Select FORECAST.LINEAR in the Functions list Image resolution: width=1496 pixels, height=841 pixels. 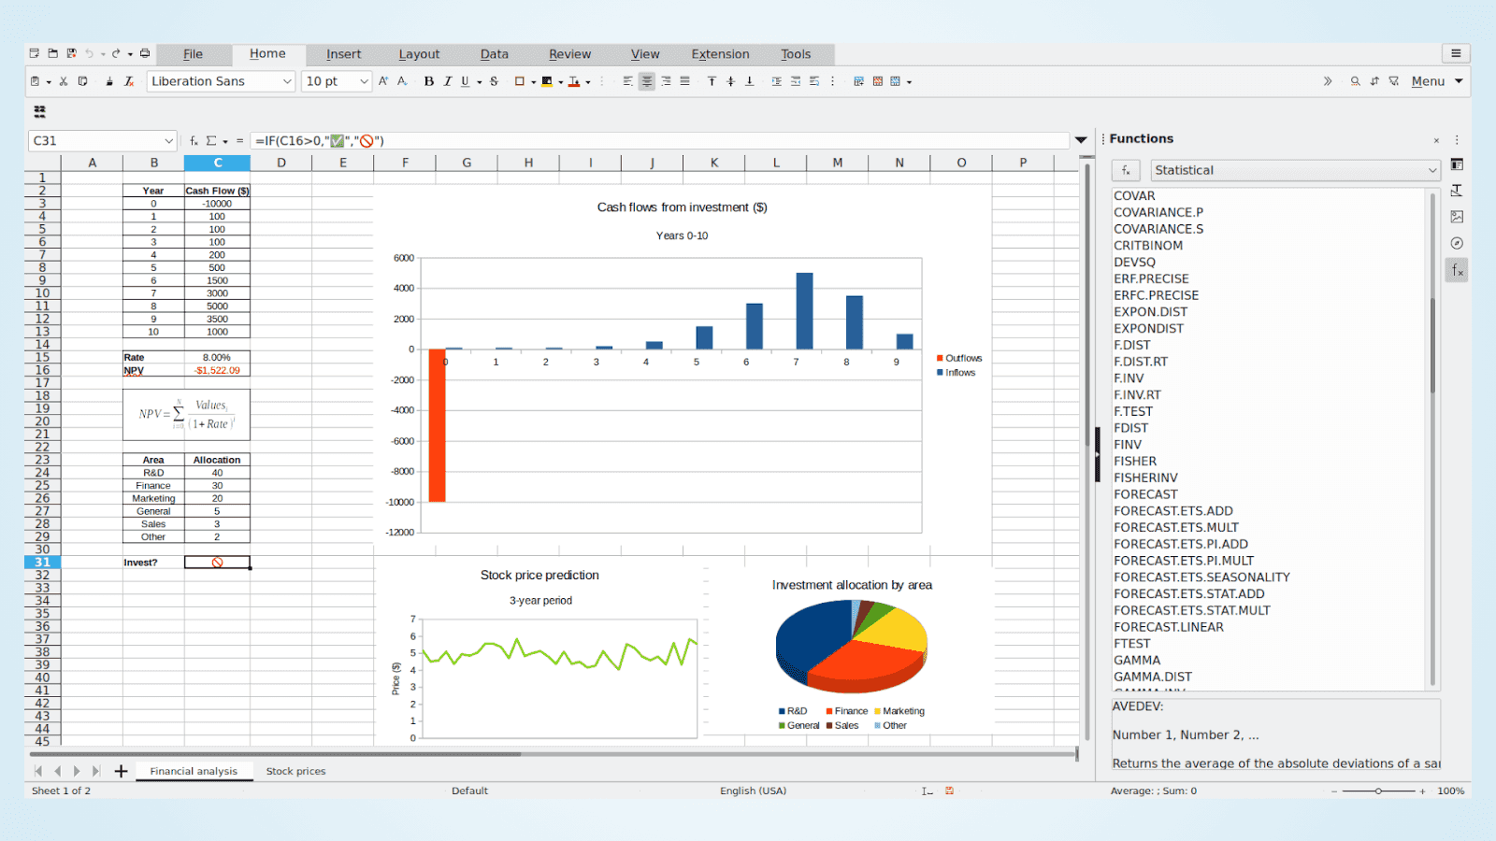pos(1170,627)
